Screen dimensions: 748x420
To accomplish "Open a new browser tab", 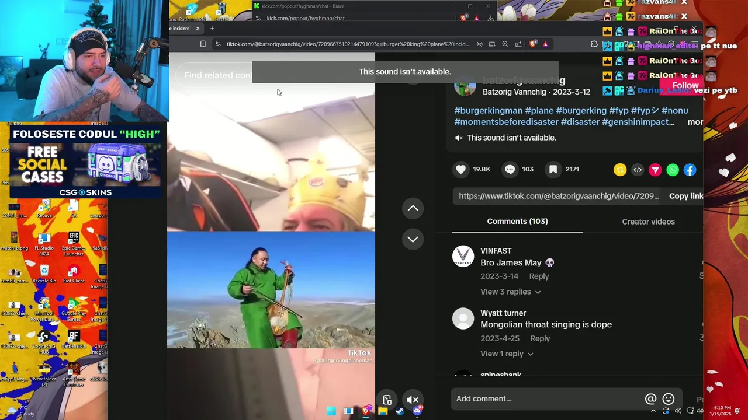I will tap(212, 28).
